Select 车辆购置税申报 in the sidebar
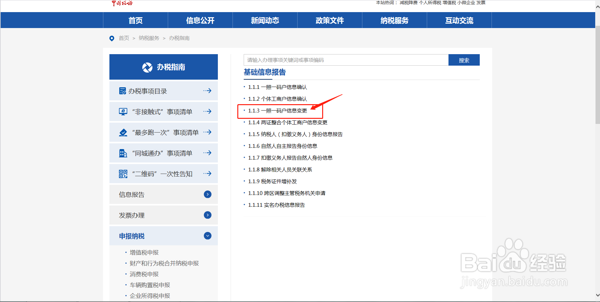Image resolution: width=600 pixels, height=302 pixels. coord(150,285)
